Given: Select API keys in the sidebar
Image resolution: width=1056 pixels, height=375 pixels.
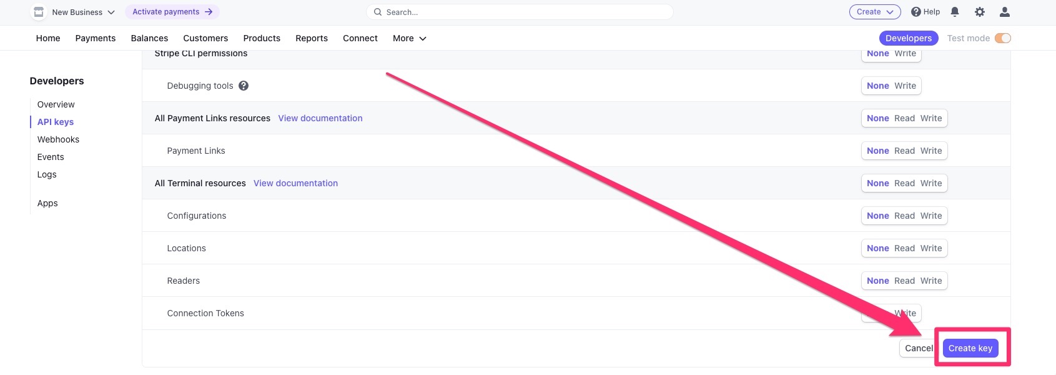Looking at the screenshot, I should (x=56, y=122).
